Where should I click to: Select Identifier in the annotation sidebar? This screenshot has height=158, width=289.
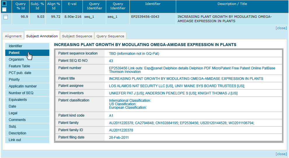pos(27,46)
